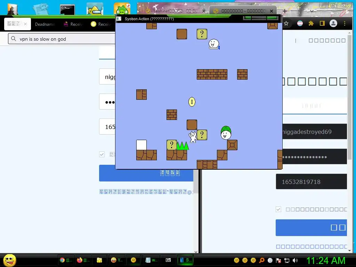Open the blue sticky notes desktop icon
The height and width of the screenshot is (267, 356).
click(41, 9)
